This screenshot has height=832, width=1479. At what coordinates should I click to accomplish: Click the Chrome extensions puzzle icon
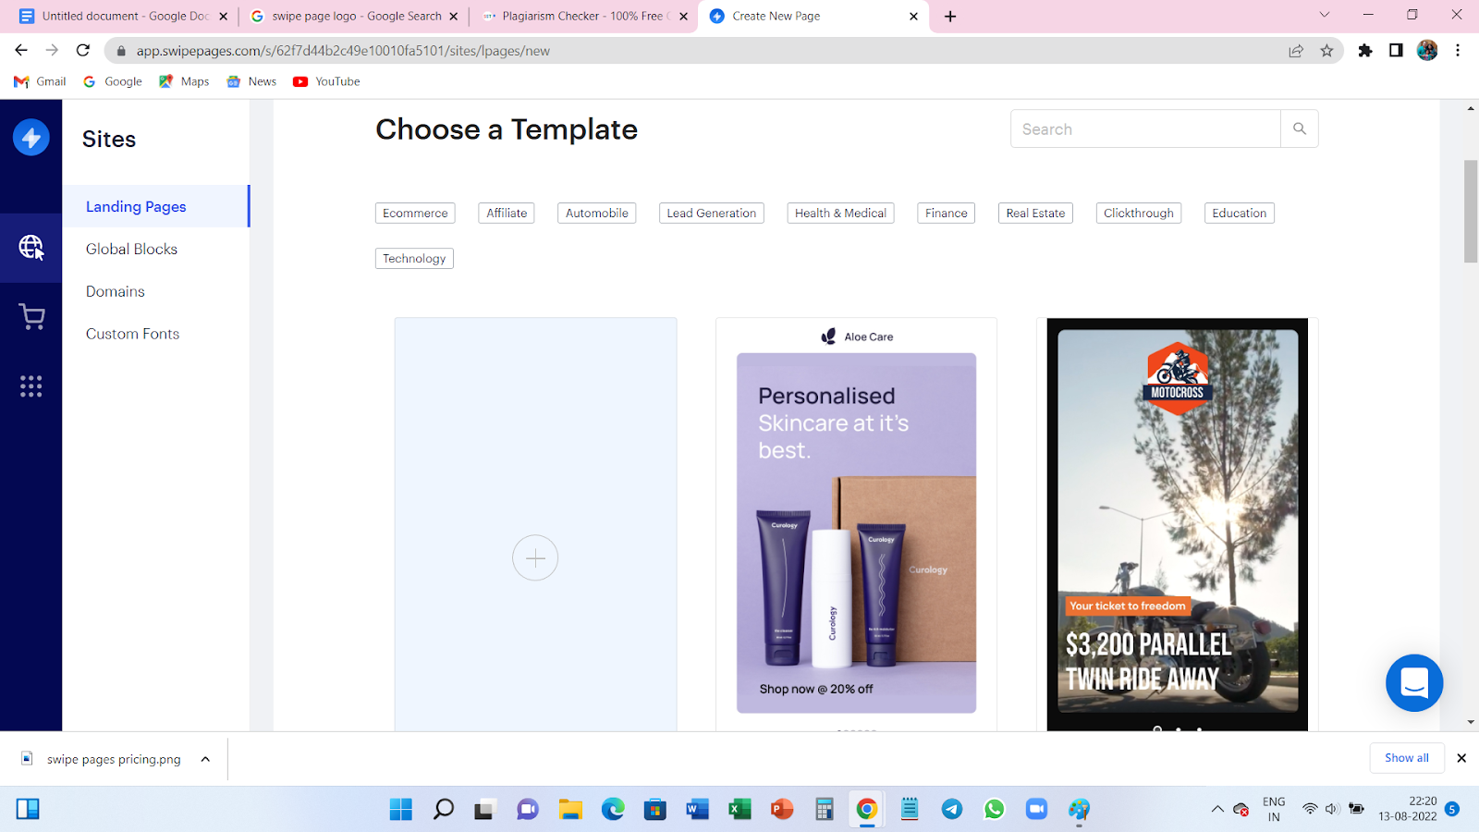click(1365, 51)
